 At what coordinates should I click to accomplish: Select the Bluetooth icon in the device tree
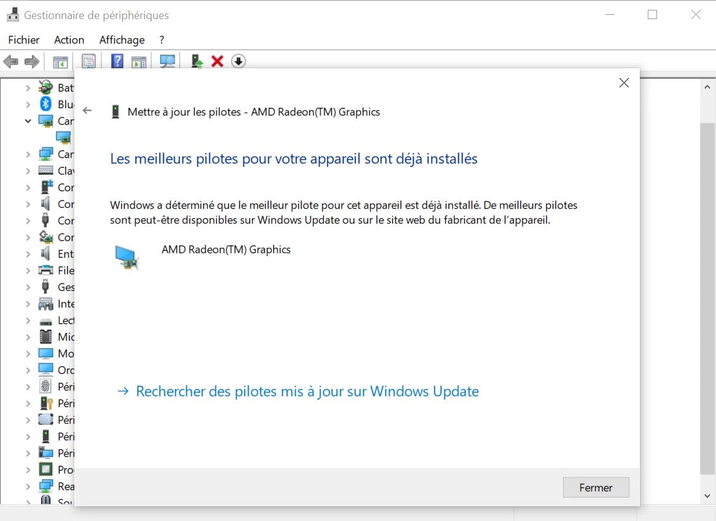click(45, 104)
